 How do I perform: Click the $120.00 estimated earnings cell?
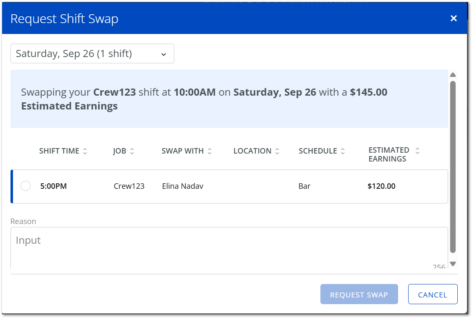[381, 186]
